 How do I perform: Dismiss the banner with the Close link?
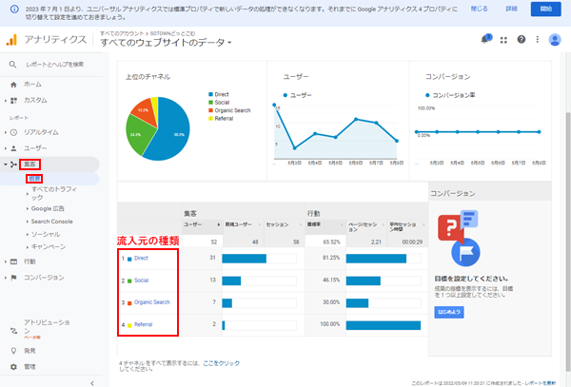[x=479, y=9]
